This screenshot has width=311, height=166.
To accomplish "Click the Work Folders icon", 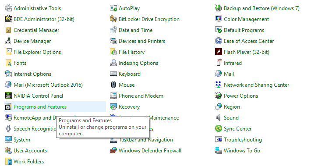I will 8,161.
